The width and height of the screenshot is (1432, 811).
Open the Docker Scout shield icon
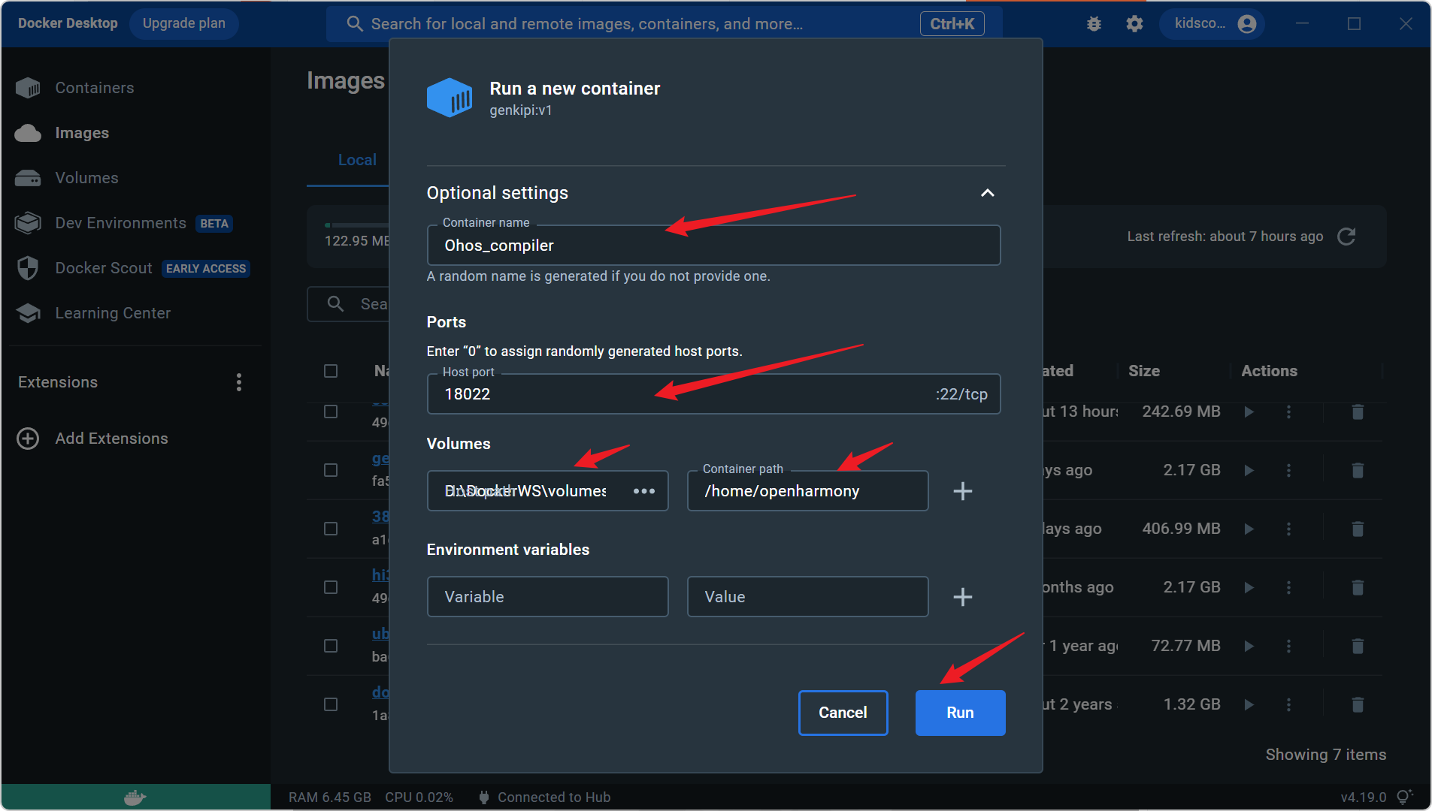pyautogui.click(x=28, y=268)
